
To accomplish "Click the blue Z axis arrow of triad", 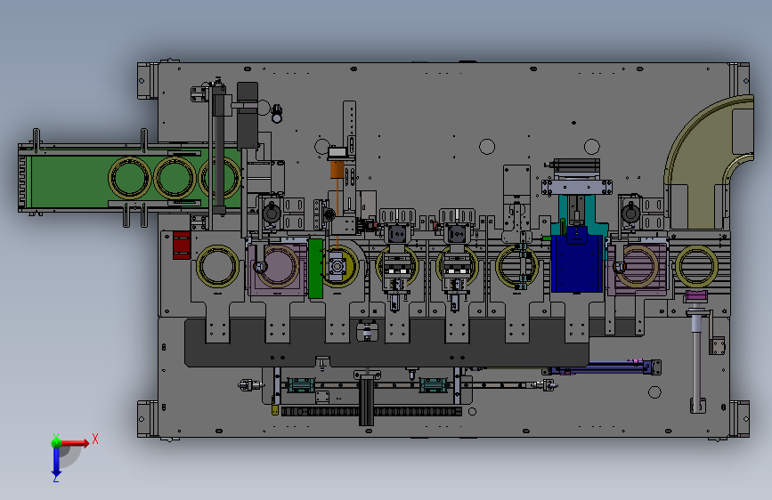I will (x=56, y=462).
